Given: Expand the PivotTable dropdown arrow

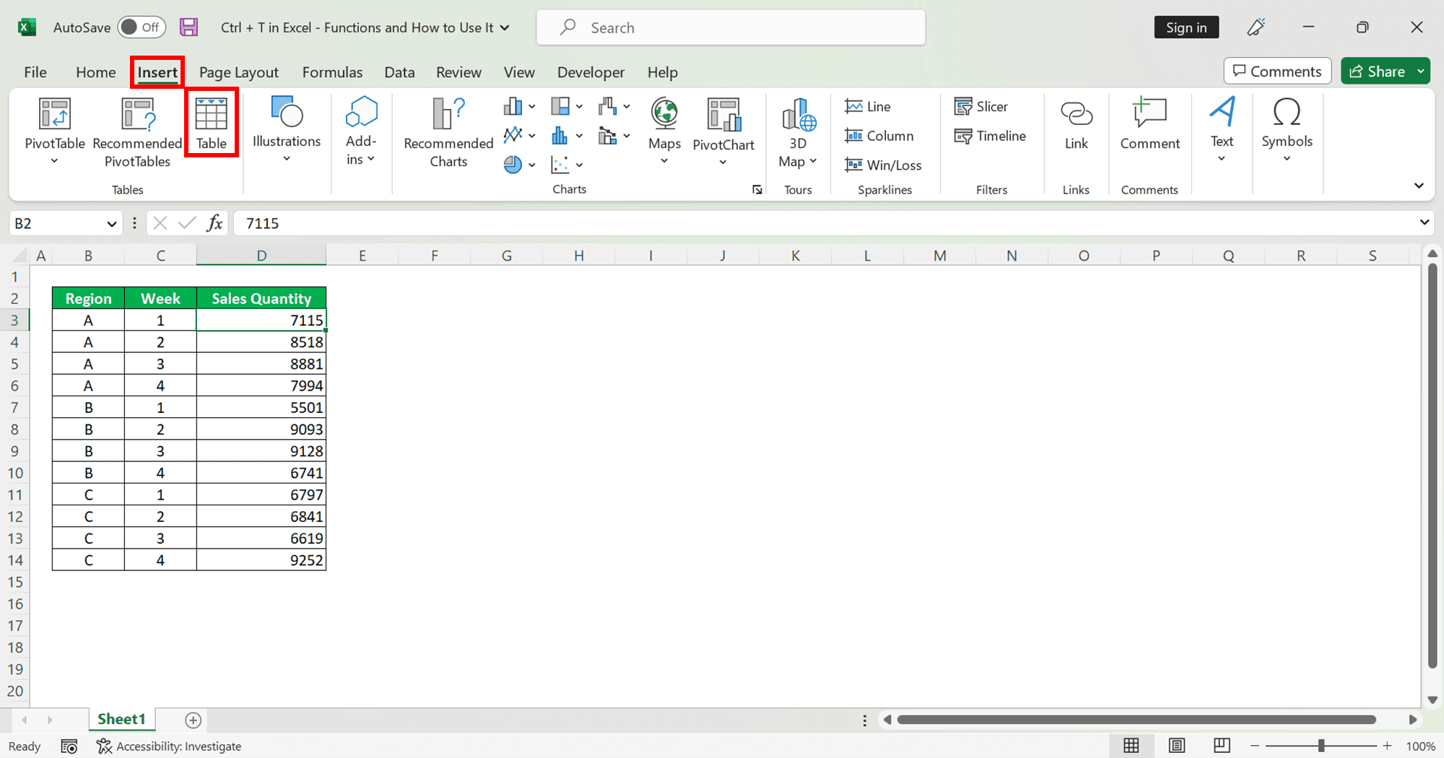Looking at the screenshot, I should pyautogui.click(x=55, y=162).
